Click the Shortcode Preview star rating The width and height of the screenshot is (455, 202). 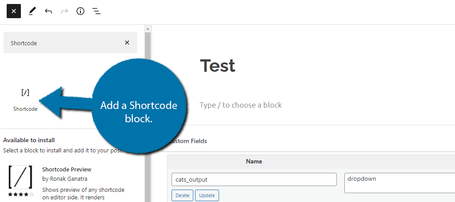20,194
